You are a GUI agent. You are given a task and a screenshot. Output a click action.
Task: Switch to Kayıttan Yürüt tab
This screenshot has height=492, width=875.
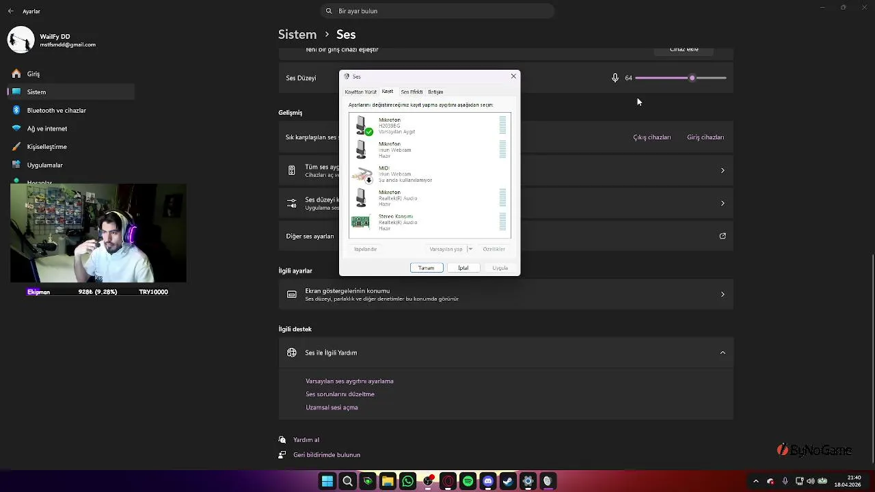[360, 92]
